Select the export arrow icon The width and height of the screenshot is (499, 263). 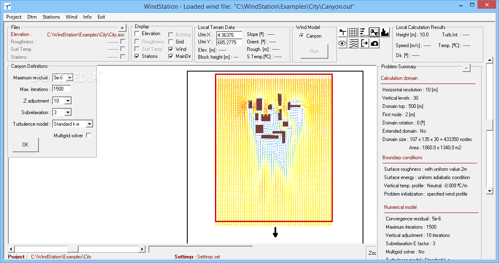point(364,43)
